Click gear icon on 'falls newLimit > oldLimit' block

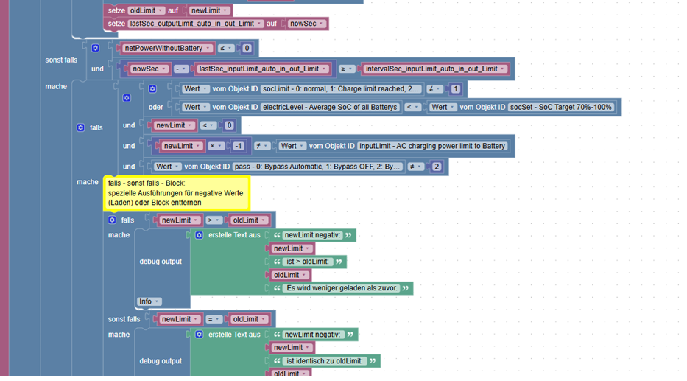coord(112,220)
